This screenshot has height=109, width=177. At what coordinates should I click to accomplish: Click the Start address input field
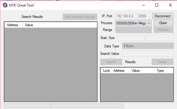[131, 38]
